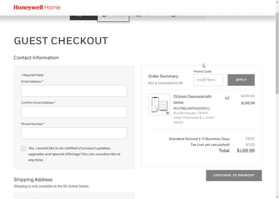The height and width of the screenshot is (199, 279).
Task: Select the Total $188.99 amount
Action: [x=245, y=151]
